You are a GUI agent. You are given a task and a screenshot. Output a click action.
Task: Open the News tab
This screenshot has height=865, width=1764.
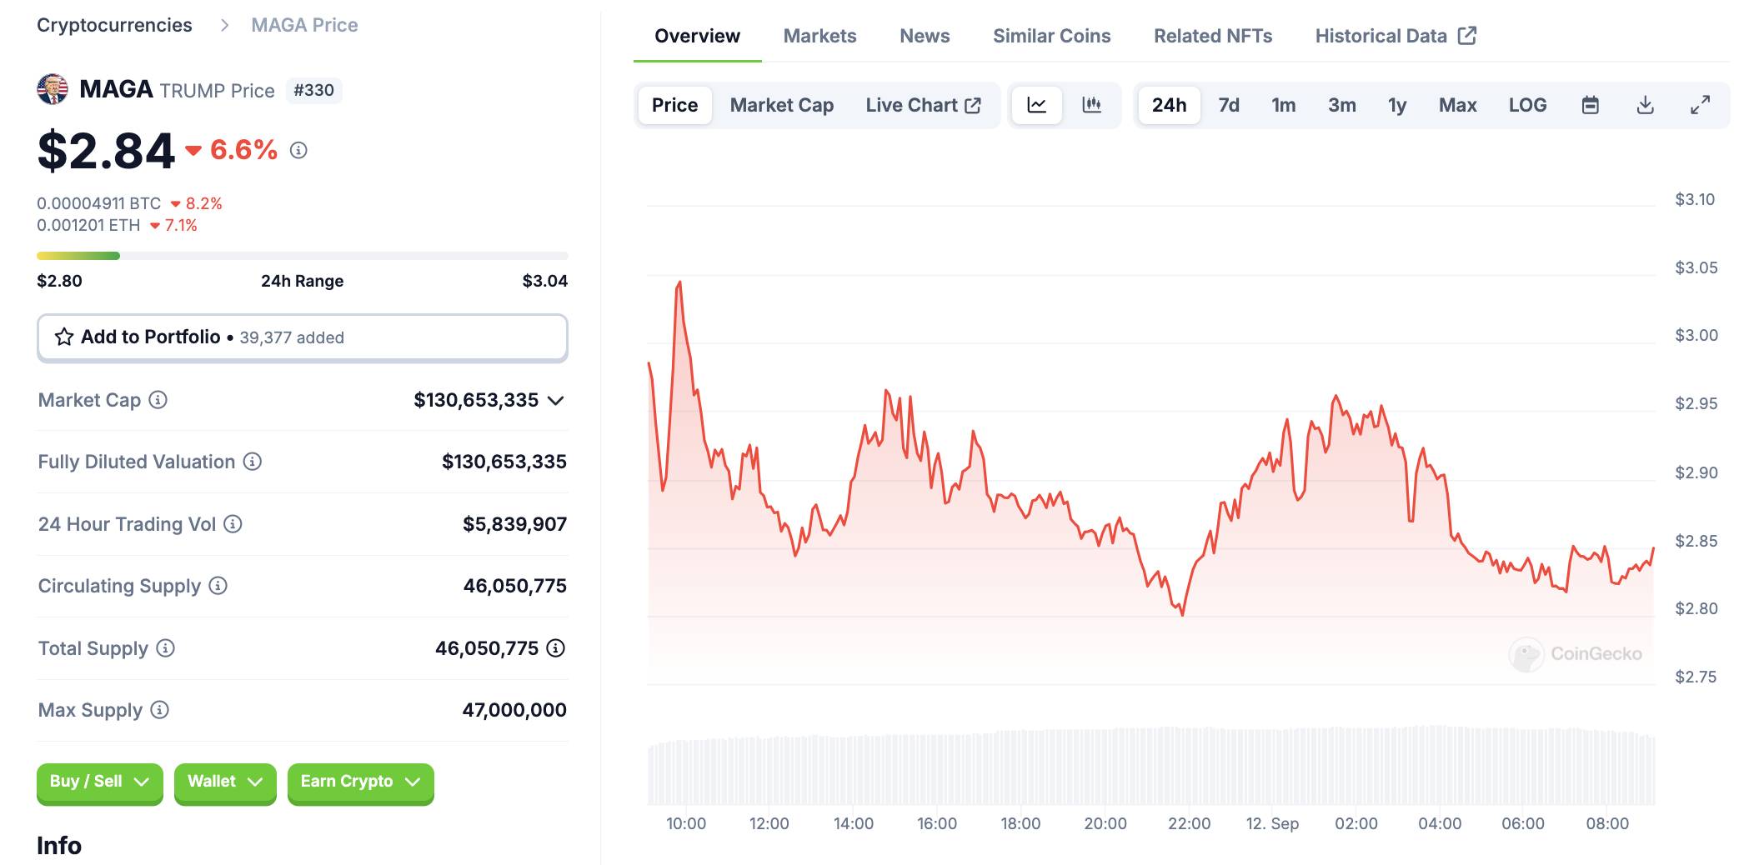point(925,36)
